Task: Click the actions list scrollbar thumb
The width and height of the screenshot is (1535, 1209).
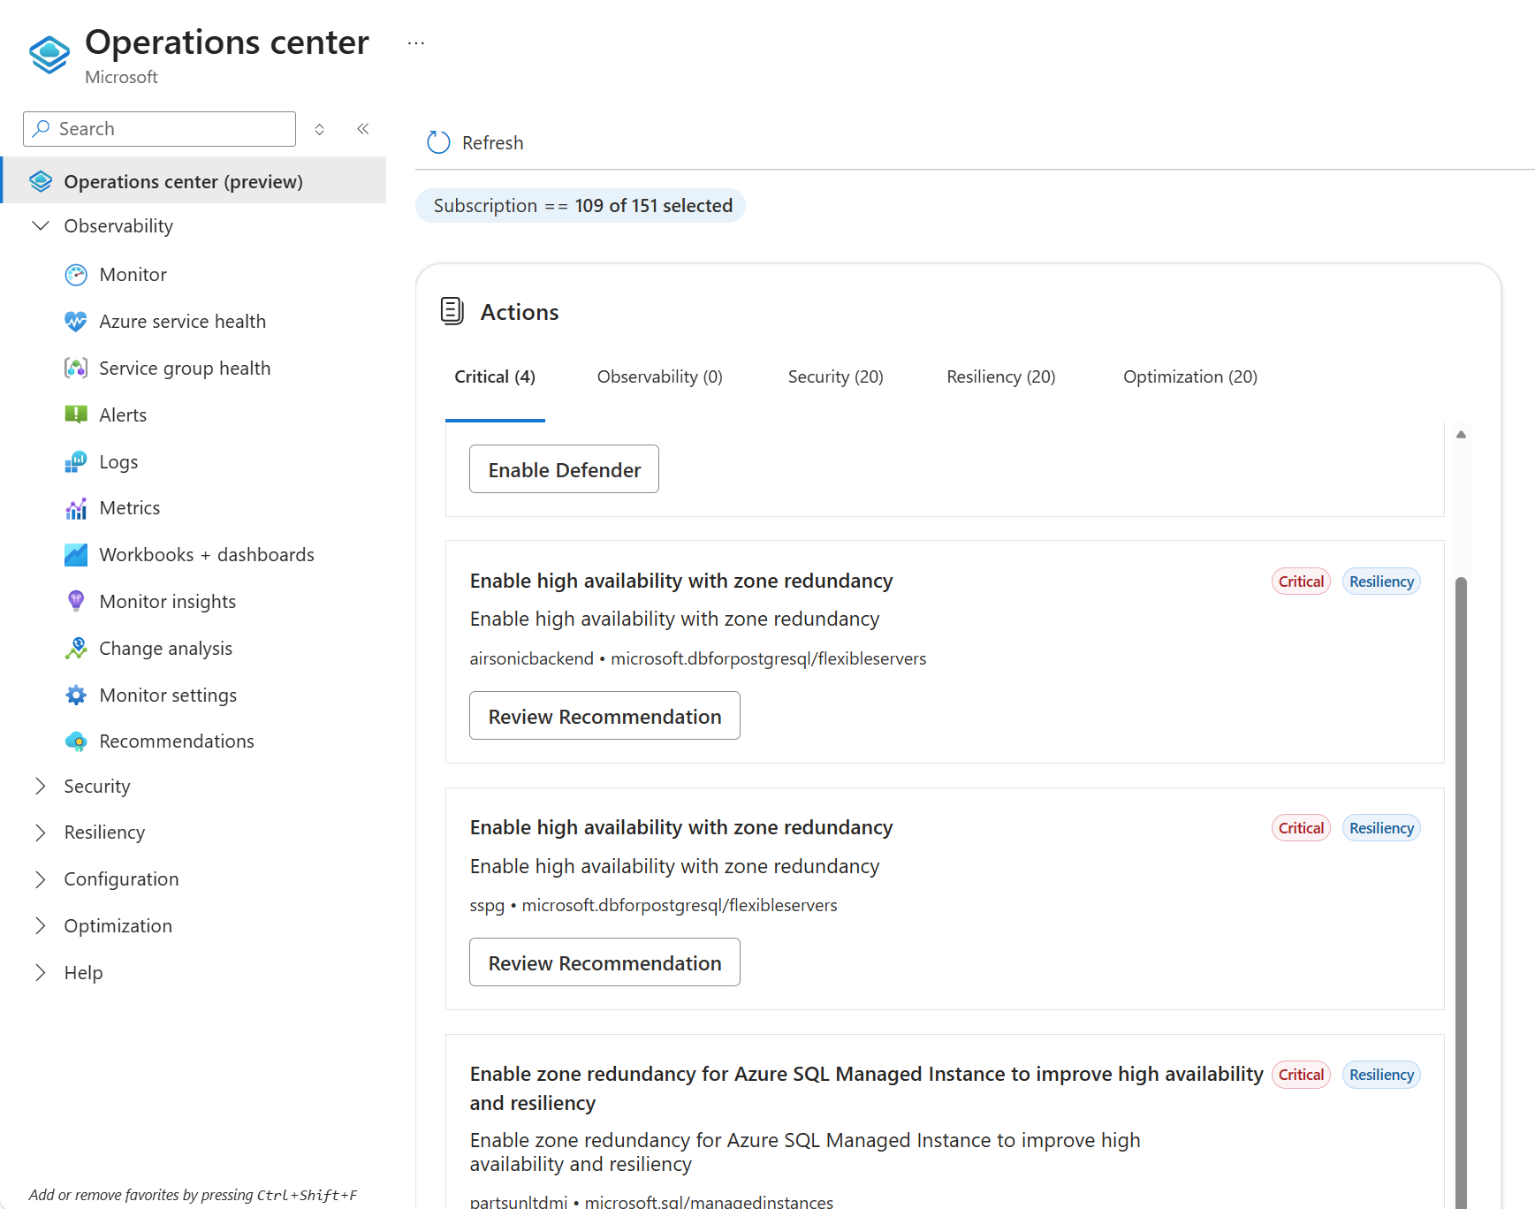Action: 1461,884
